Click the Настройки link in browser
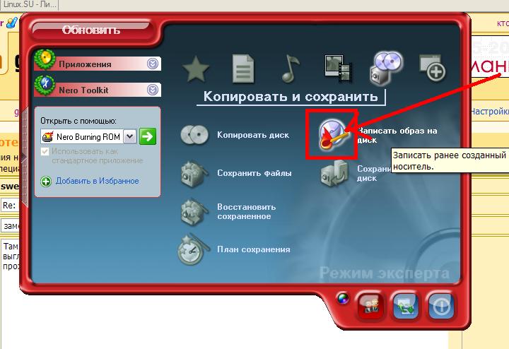The width and height of the screenshot is (509, 349). 489,111
